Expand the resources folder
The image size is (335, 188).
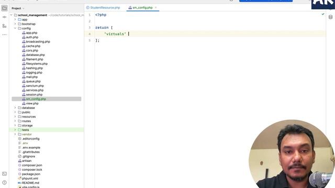(x=15, y=116)
